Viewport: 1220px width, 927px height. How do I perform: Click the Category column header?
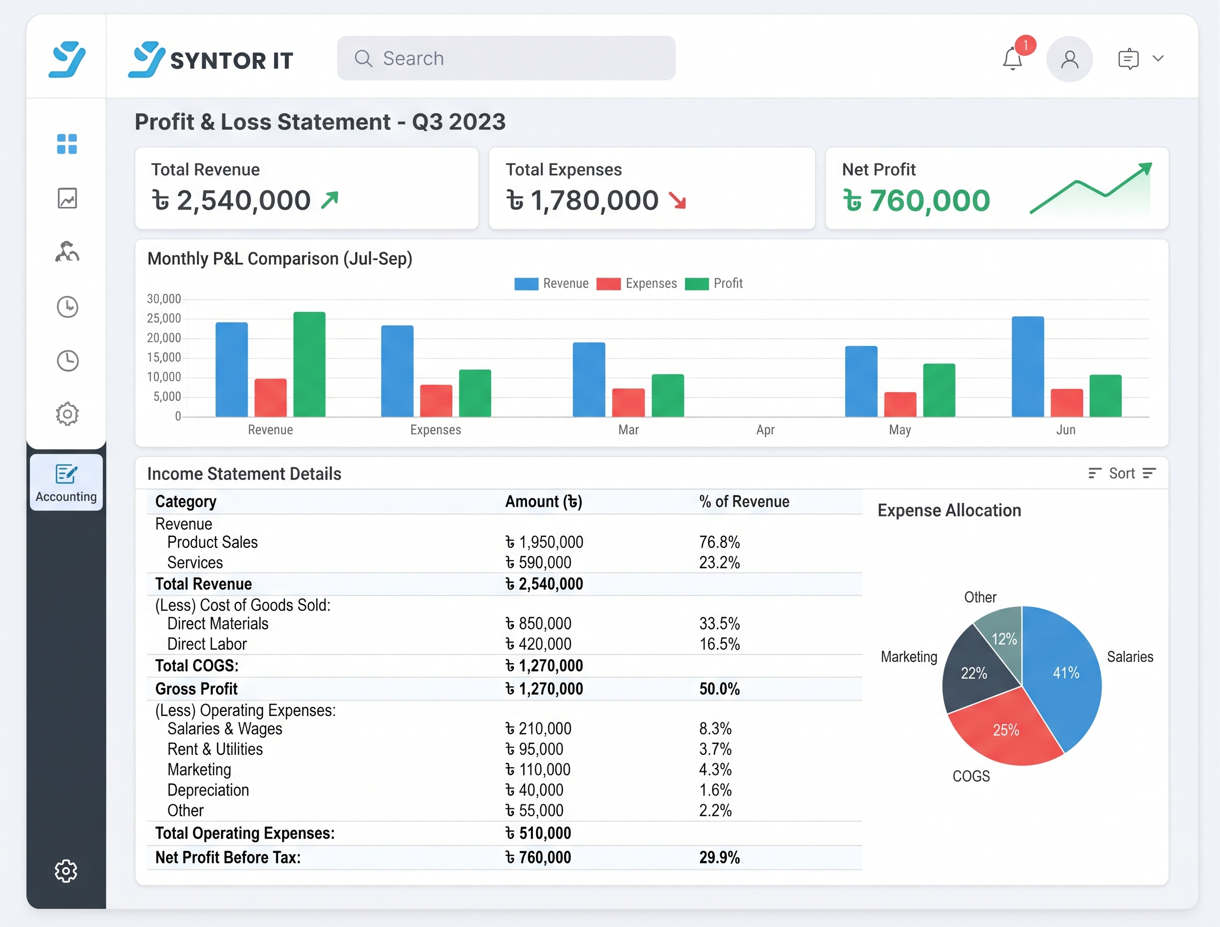(186, 502)
